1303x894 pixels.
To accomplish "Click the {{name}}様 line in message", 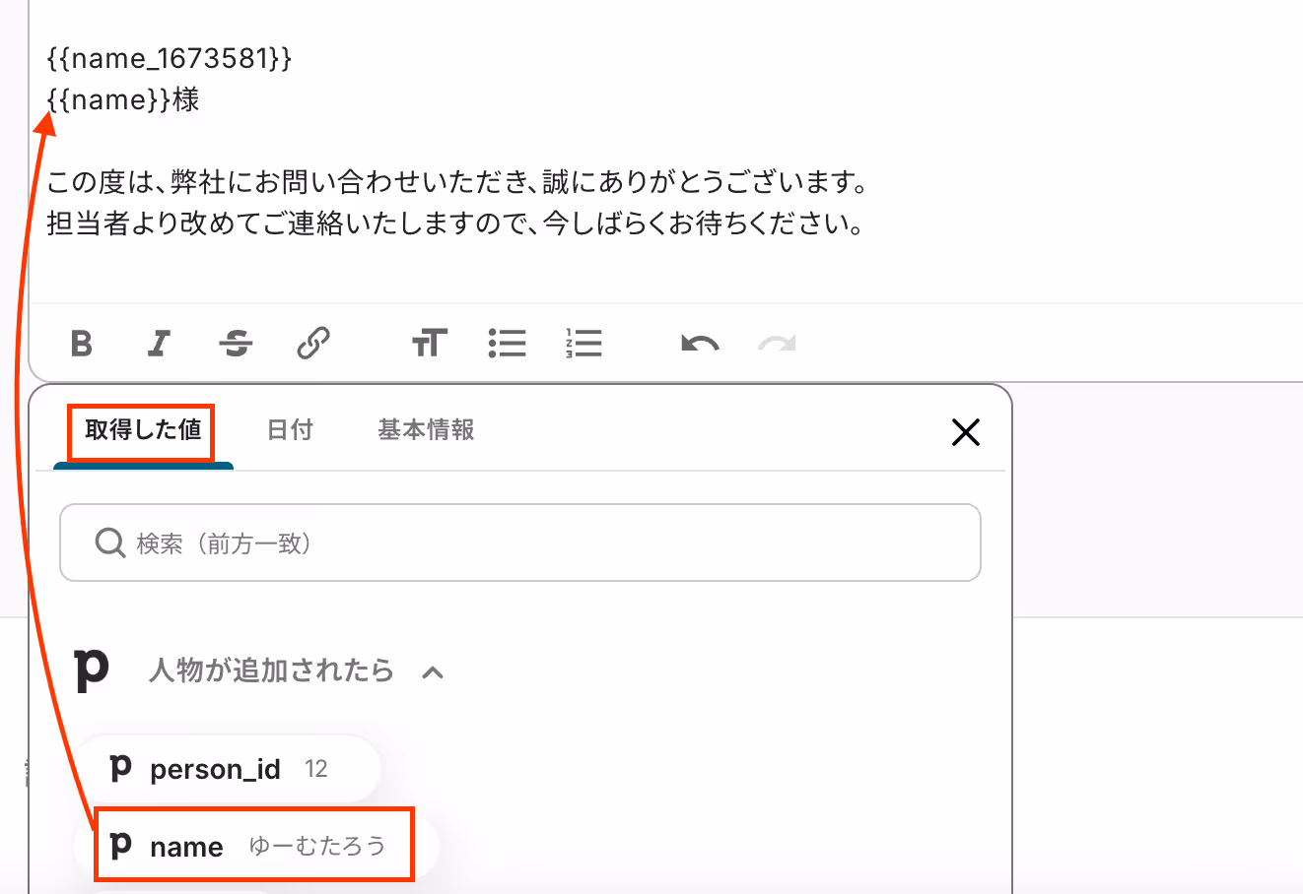I will [123, 99].
